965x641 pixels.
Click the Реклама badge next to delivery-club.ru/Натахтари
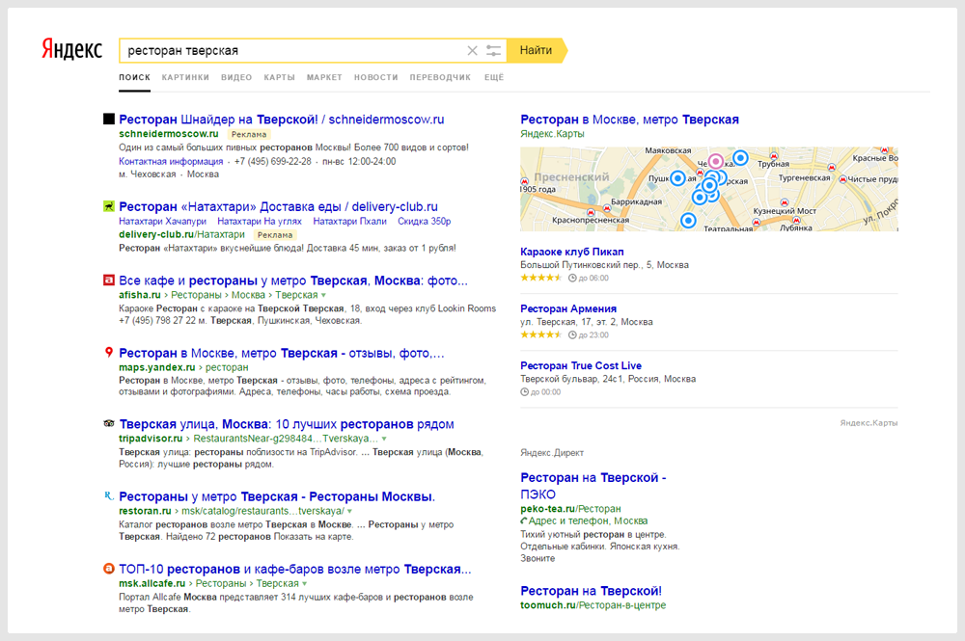point(275,235)
